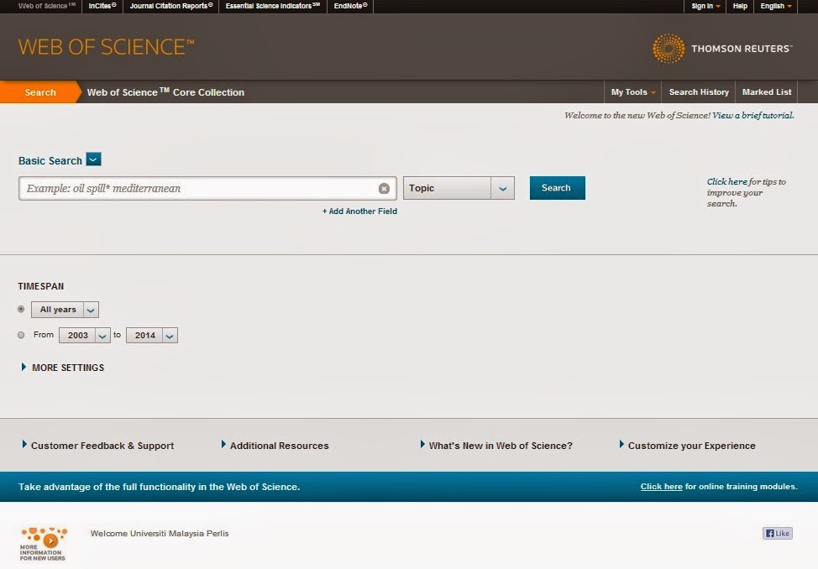The width and height of the screenshot is (818, 569).
Task: Select the All years radio button
Action: [x=21, y=310]
